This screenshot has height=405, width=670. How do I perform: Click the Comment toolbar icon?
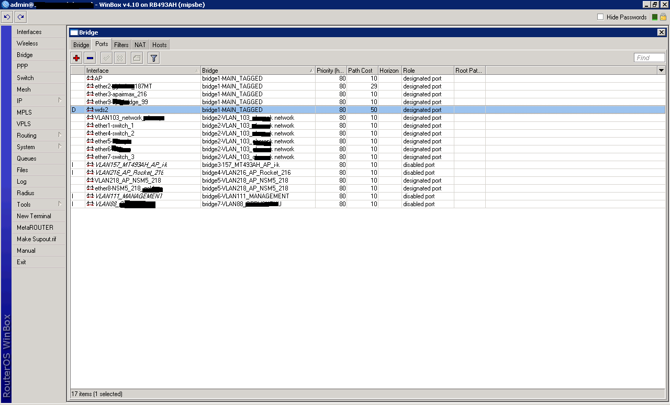click(137, 58)
